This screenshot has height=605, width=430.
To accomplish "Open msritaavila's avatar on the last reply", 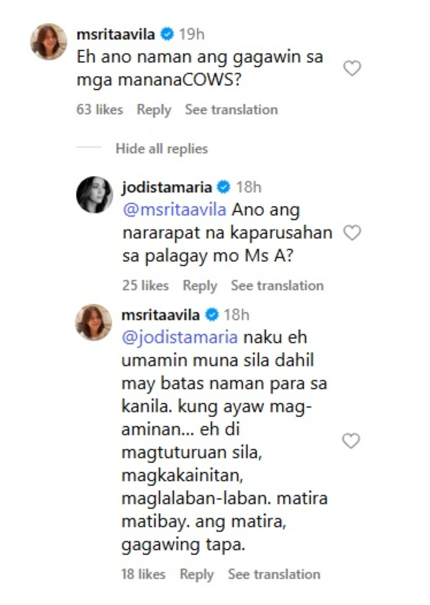I will [x=94, y=322].
